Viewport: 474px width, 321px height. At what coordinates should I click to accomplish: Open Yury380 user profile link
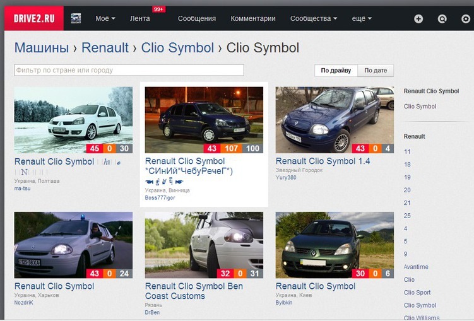pos(286,178)
